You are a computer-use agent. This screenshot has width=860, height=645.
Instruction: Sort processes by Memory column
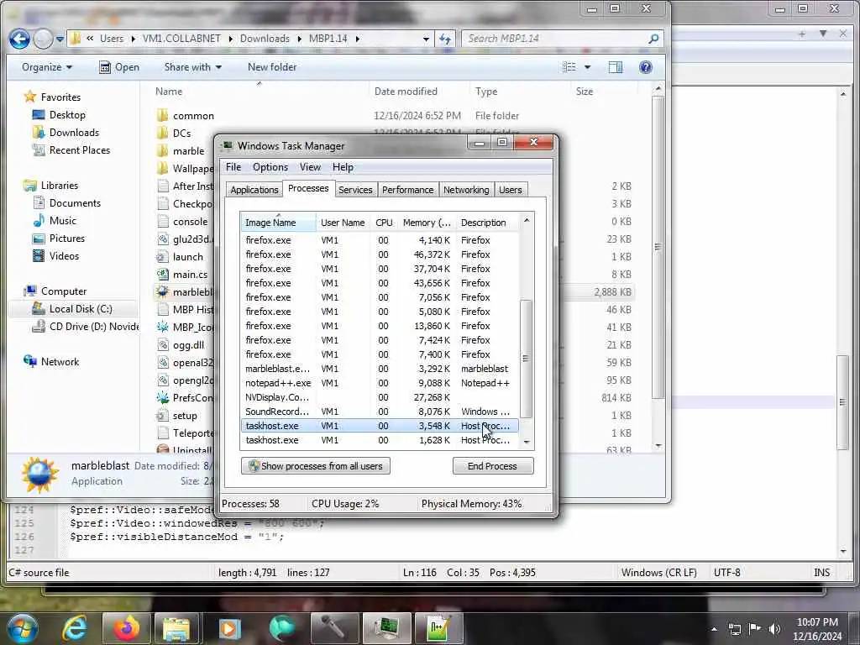tap(427, 223)
